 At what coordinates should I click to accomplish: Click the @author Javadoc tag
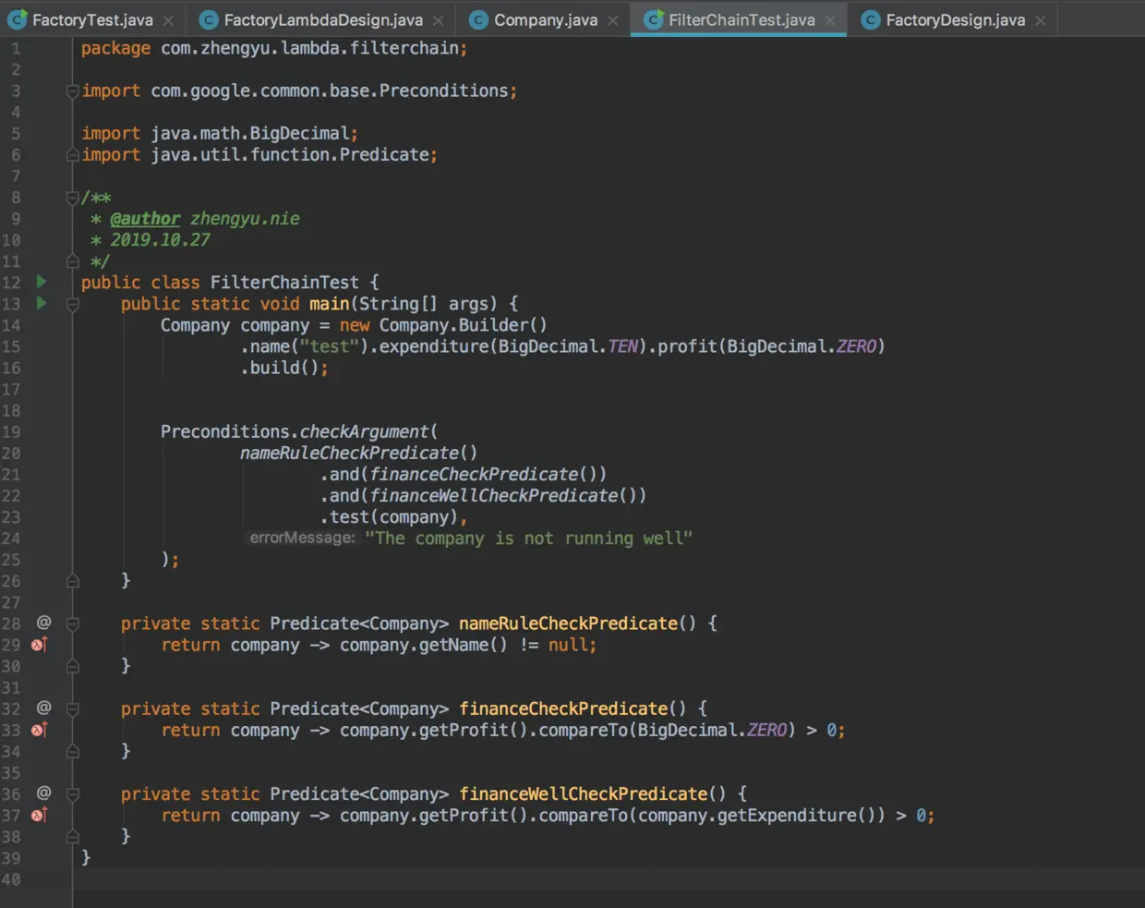[x=145, y=219]
